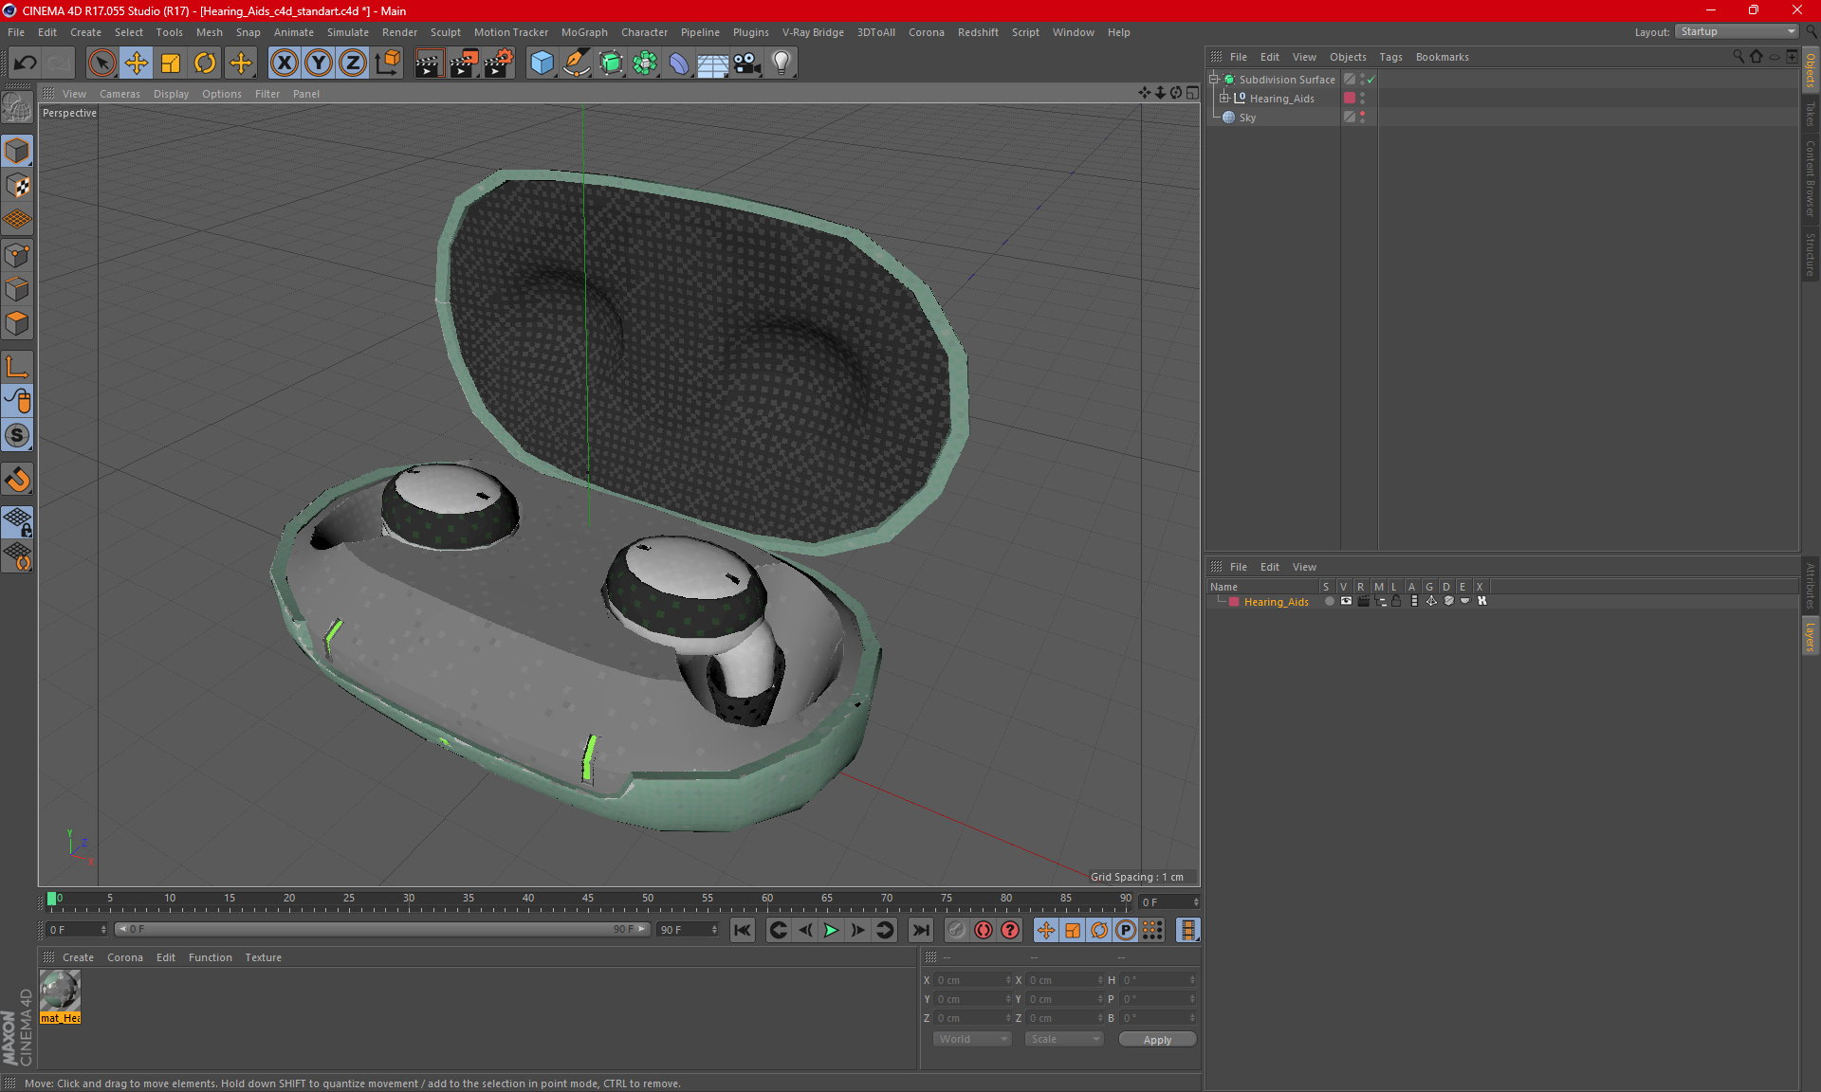Select Polygons mode in left sidebar

(17, 324)
